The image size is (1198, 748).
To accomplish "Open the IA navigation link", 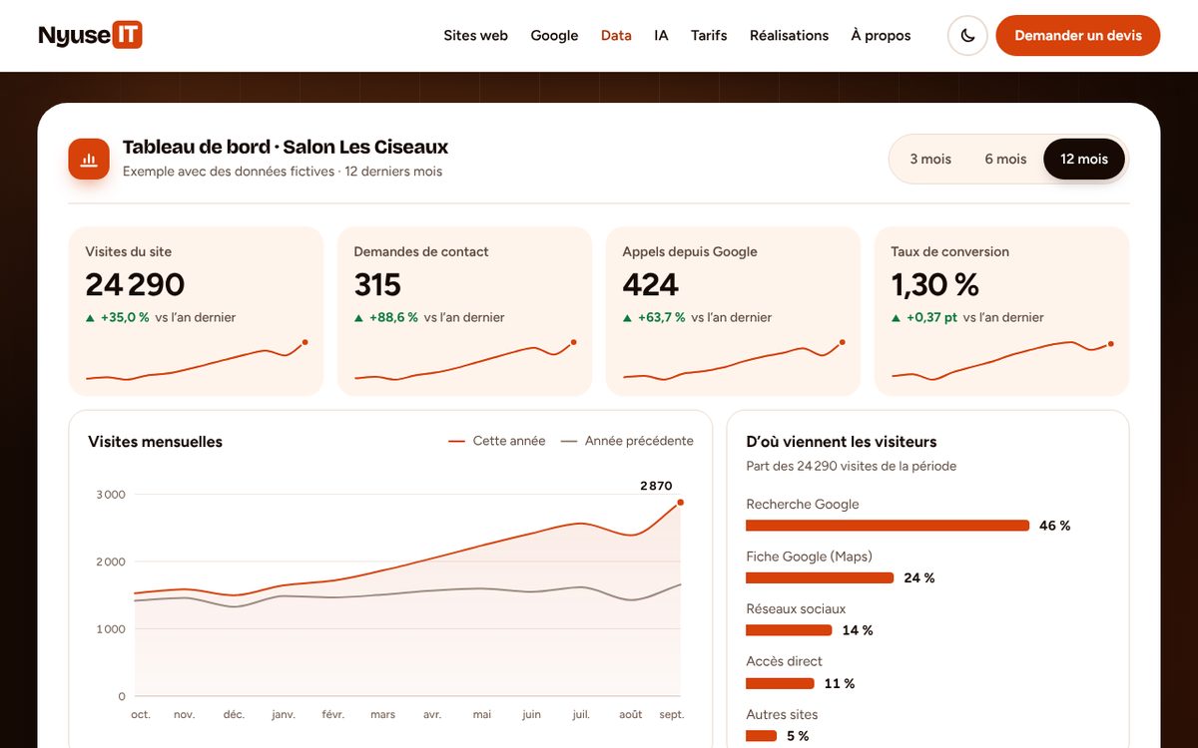I will coord(661,35).
